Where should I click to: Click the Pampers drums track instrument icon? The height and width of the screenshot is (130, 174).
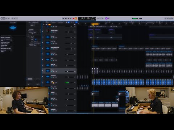(x=48, y=31)
